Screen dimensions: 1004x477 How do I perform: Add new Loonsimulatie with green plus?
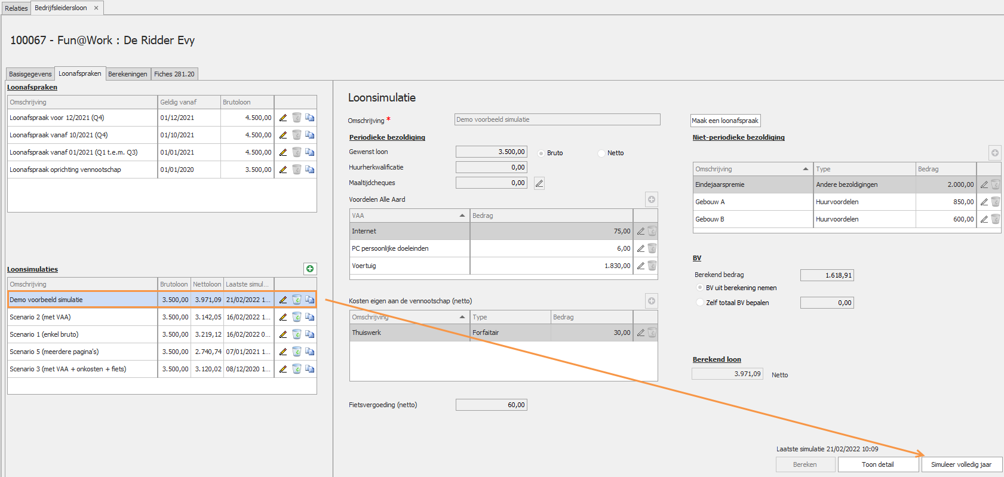click(x=310, y=269)
